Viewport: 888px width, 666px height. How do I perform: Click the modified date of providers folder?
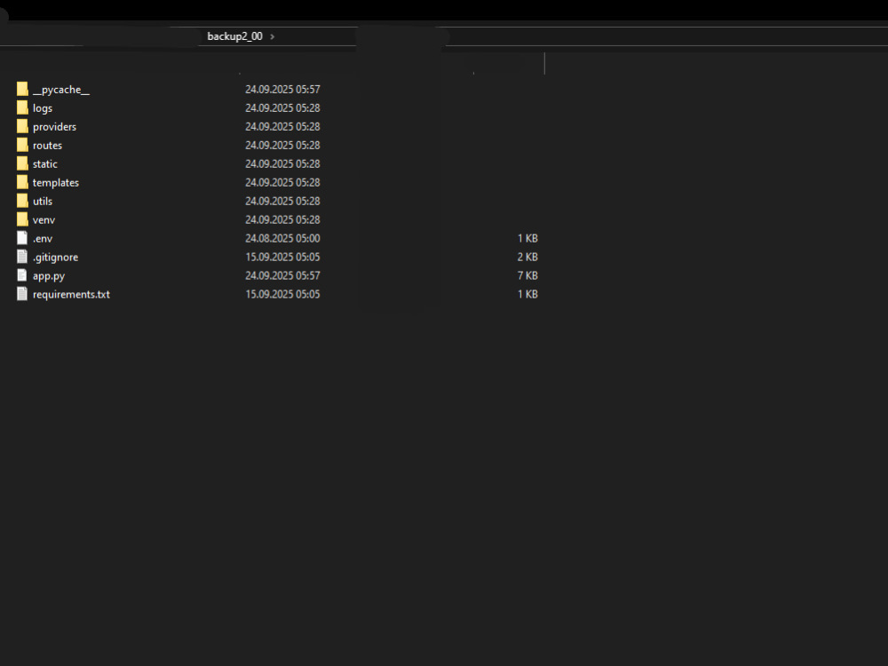tap(282, 127)
